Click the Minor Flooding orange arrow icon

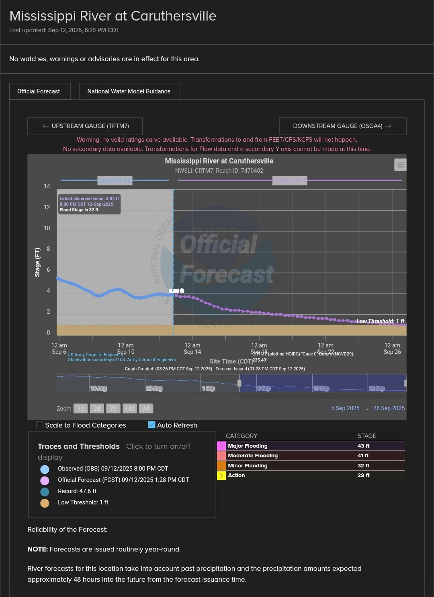(221, 466)
